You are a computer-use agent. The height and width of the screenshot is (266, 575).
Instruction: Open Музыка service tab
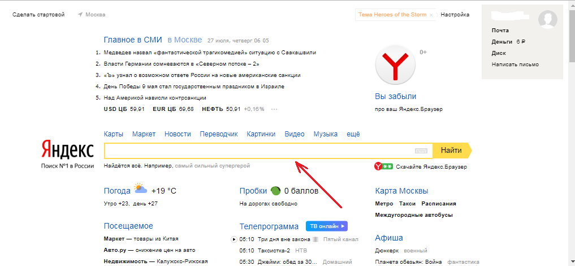[325, 134]
